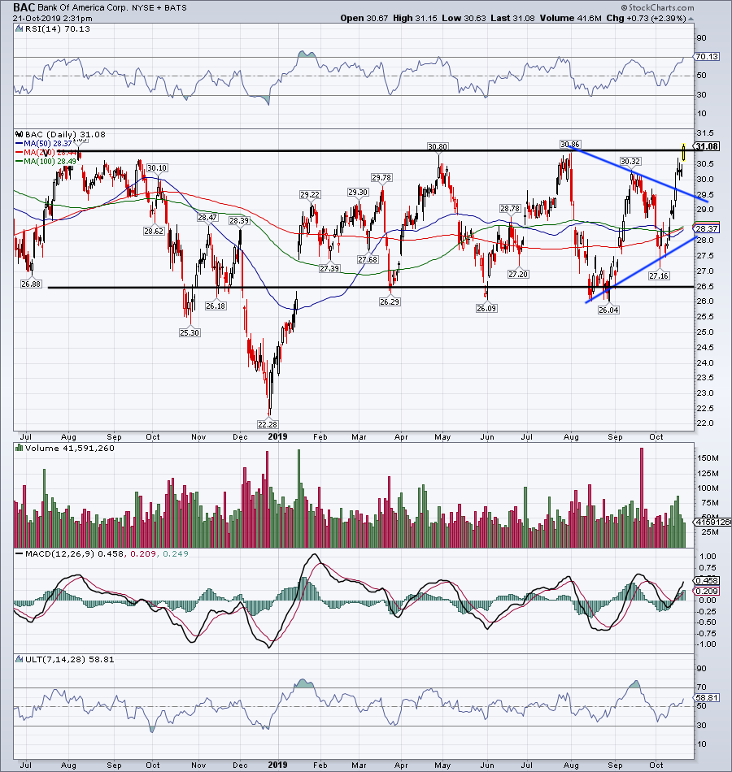Click the Volume 41,591,260 panel label
732x772 pixels.
(69, 448)
